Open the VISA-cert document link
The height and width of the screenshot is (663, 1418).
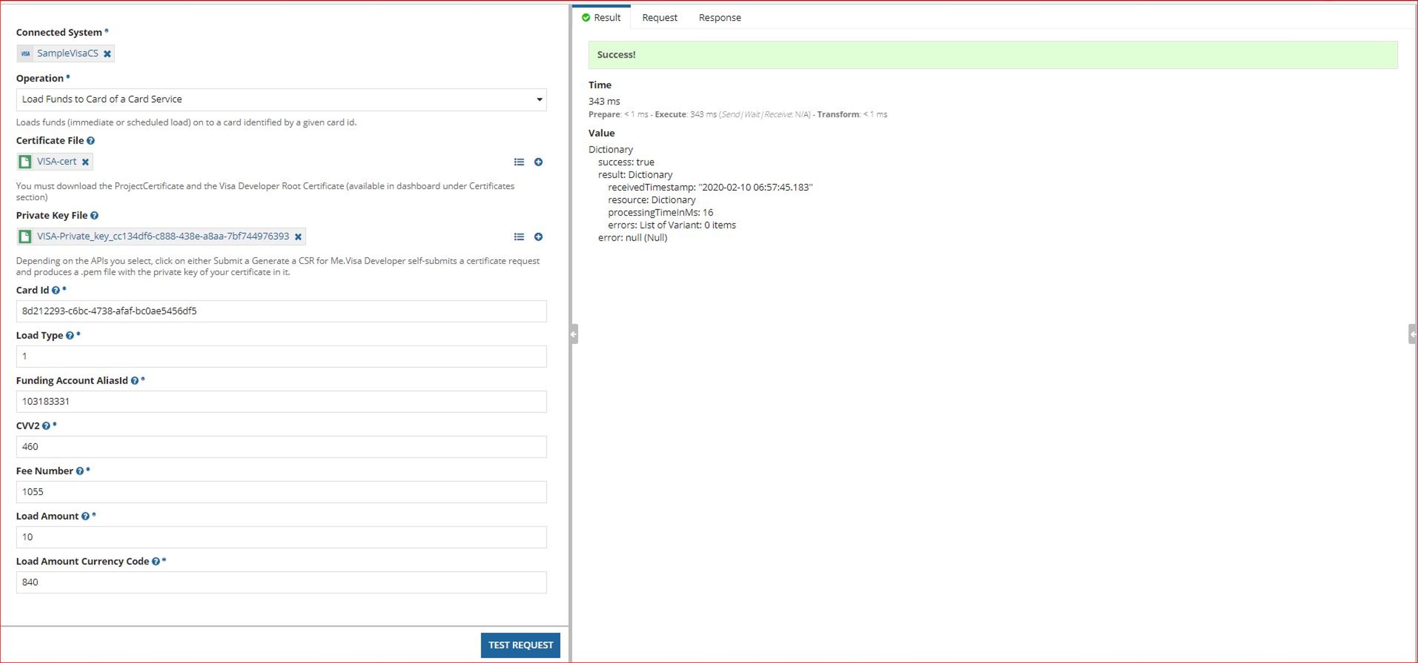(x=57, y=161)
